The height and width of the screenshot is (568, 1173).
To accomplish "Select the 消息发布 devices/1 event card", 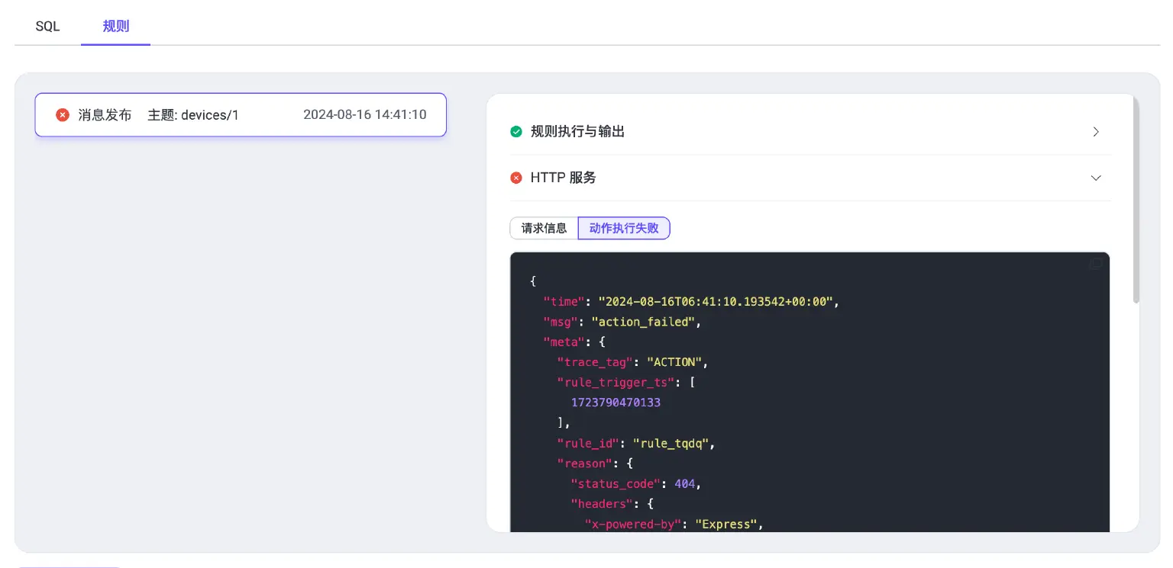I will pos(241,114).
